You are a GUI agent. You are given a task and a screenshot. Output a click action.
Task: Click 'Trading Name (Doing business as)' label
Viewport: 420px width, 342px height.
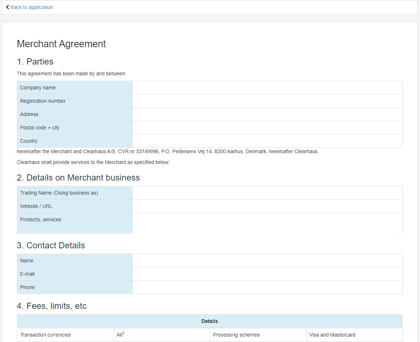point(59,193)
